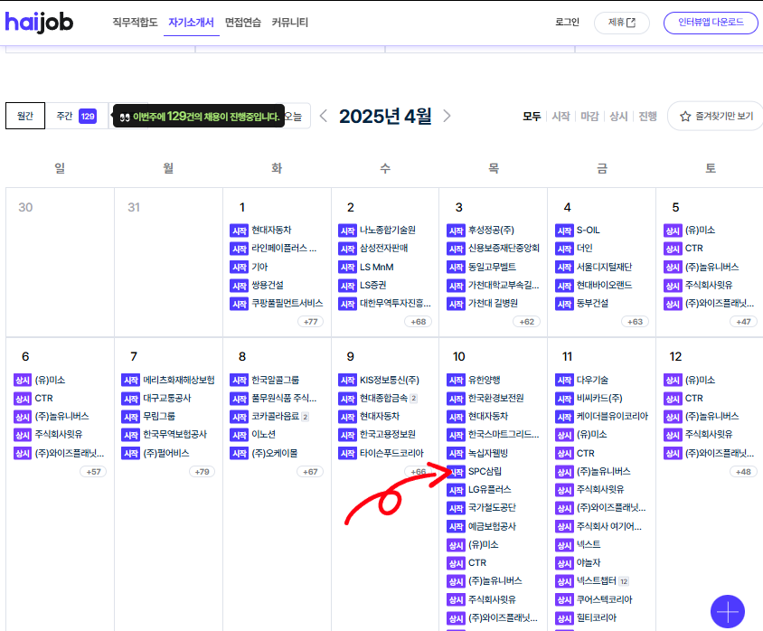Expand +77 more on April 1
763x631 pixels.
(310, 322)
